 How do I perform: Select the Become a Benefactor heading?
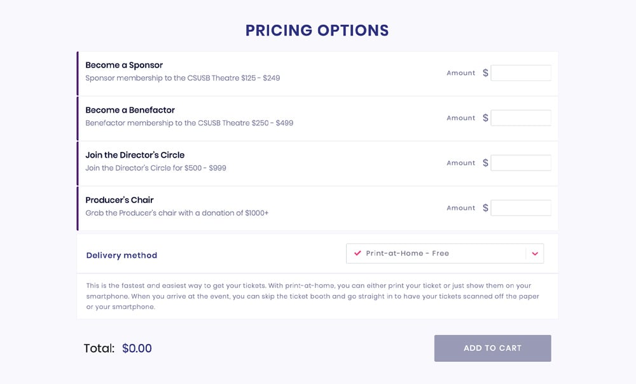coord(130,110)
